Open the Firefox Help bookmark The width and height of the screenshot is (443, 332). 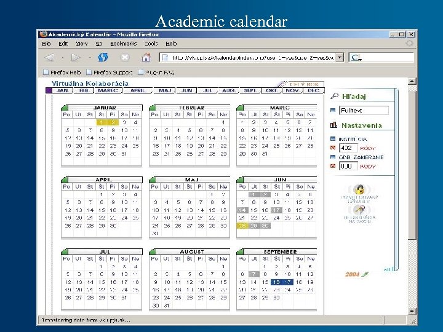click(x=62, y=73)
